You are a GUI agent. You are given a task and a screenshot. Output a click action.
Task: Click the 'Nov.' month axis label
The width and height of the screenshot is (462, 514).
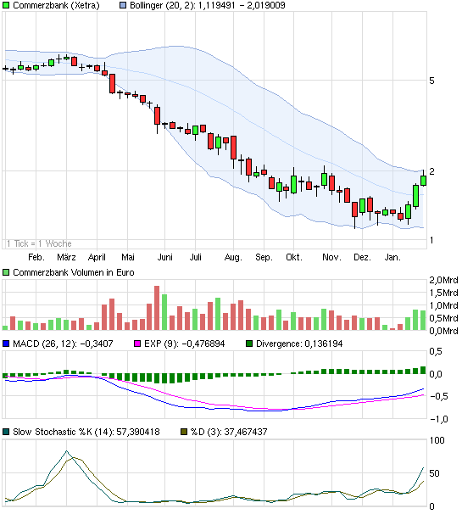(331, 257)
